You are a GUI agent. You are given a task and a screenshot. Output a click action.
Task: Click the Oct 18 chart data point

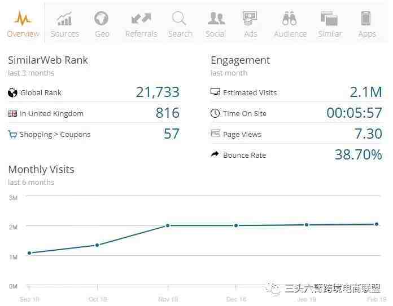pos(97,245)
